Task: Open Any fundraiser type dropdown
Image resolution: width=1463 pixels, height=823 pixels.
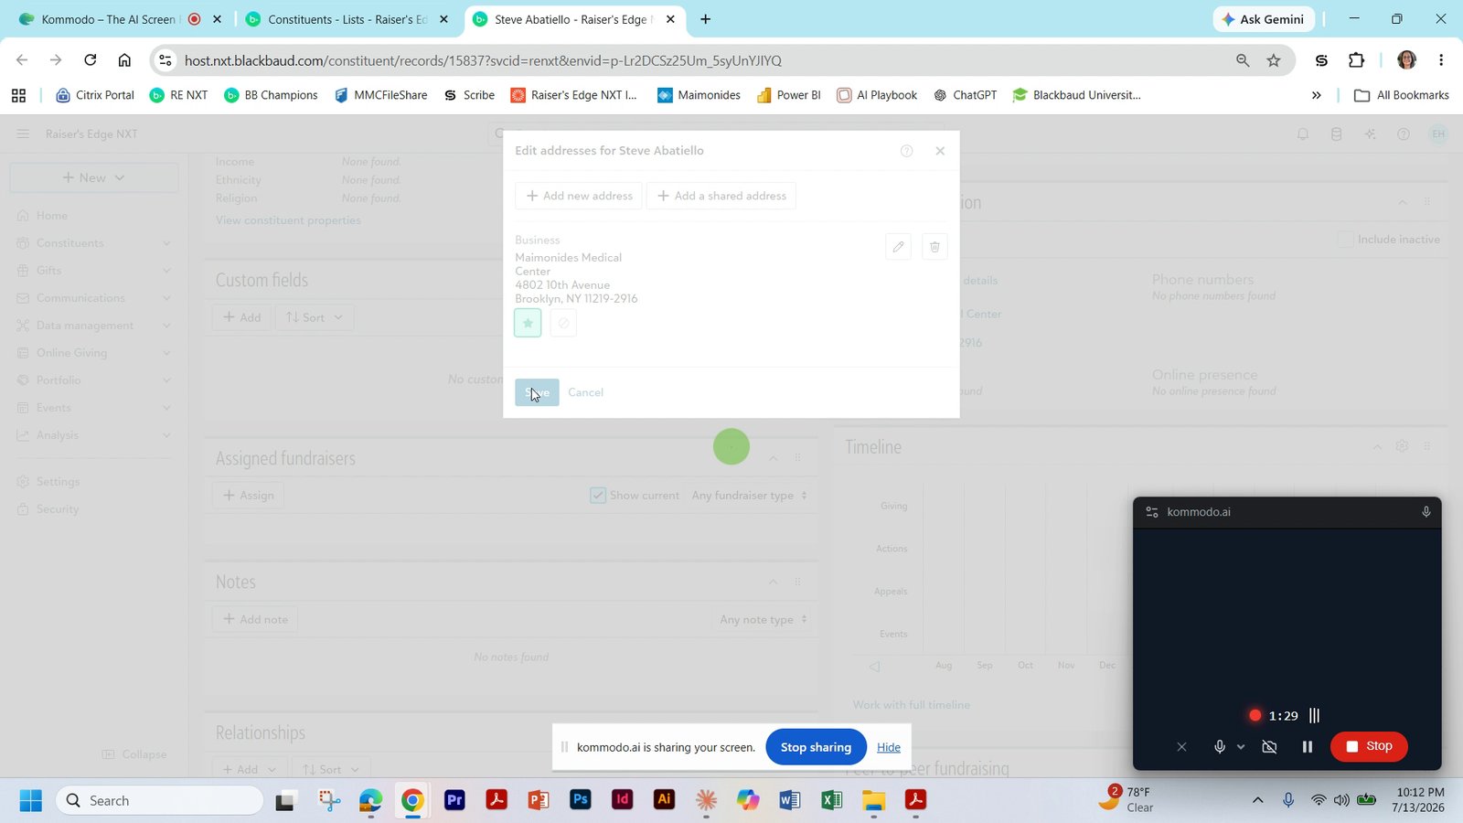Action: point(750,496)
